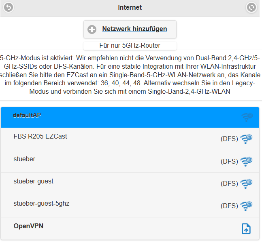Click the Wi-Fi icon on defaultAP row
Screen dimensions: 262x242
tap(247, 117)
